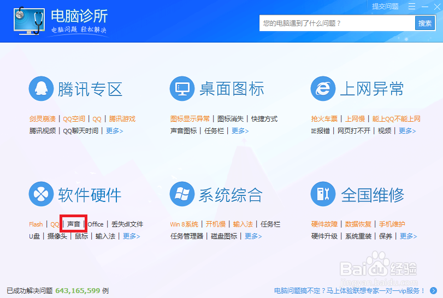Select 上网慢 link
Viewport: 443px width, 298px height.
355,119
